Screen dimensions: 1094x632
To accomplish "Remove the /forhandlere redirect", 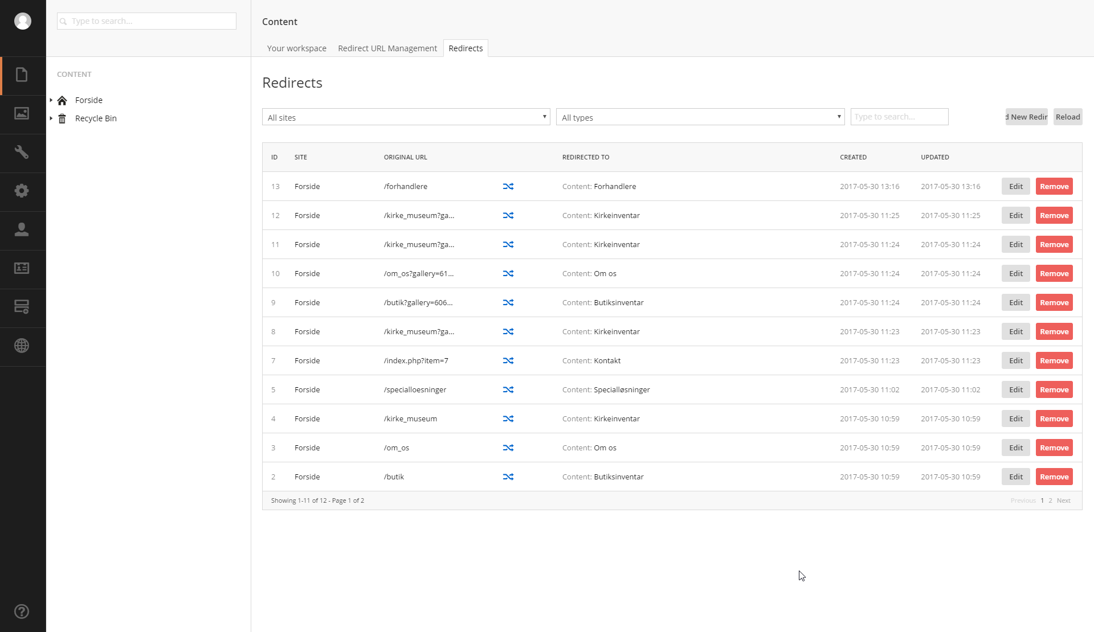I will click(1054, 186).
